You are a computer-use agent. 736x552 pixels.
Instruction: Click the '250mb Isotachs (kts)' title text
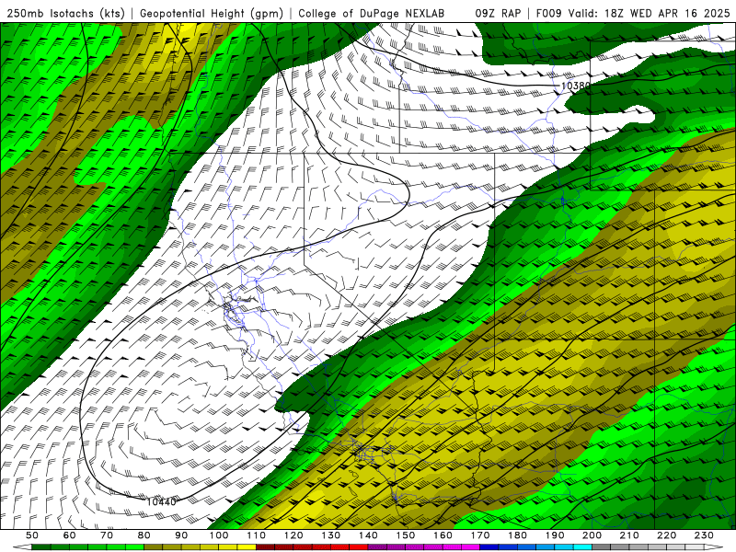[64, 14]
